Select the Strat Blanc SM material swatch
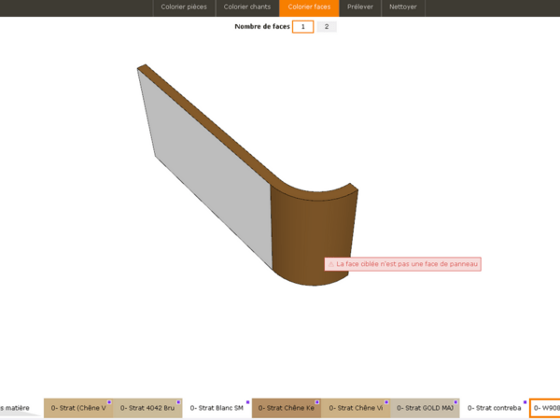This screenshot has width=560, height=420. tap(217, 408)
